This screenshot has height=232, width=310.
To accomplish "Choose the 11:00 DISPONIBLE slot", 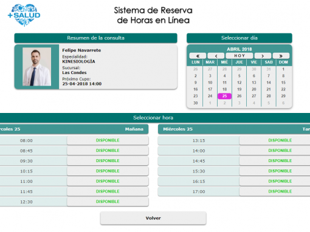I will coord(108,181).
